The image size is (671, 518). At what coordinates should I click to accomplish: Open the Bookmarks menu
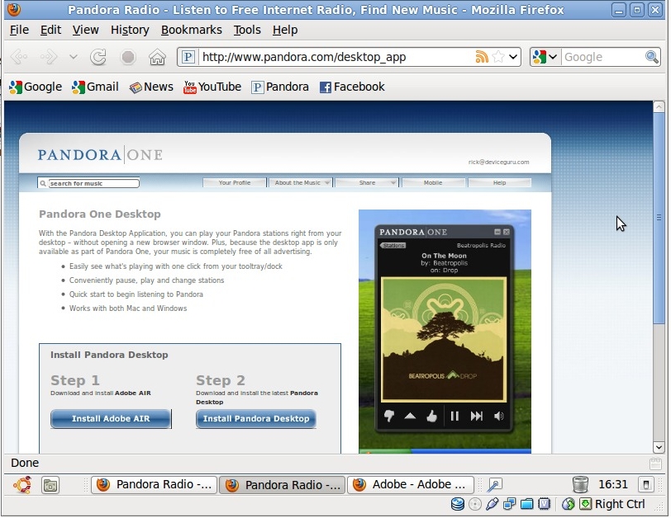(191, 30)
